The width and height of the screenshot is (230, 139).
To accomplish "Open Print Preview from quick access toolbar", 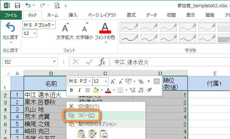I will (57, 5).
